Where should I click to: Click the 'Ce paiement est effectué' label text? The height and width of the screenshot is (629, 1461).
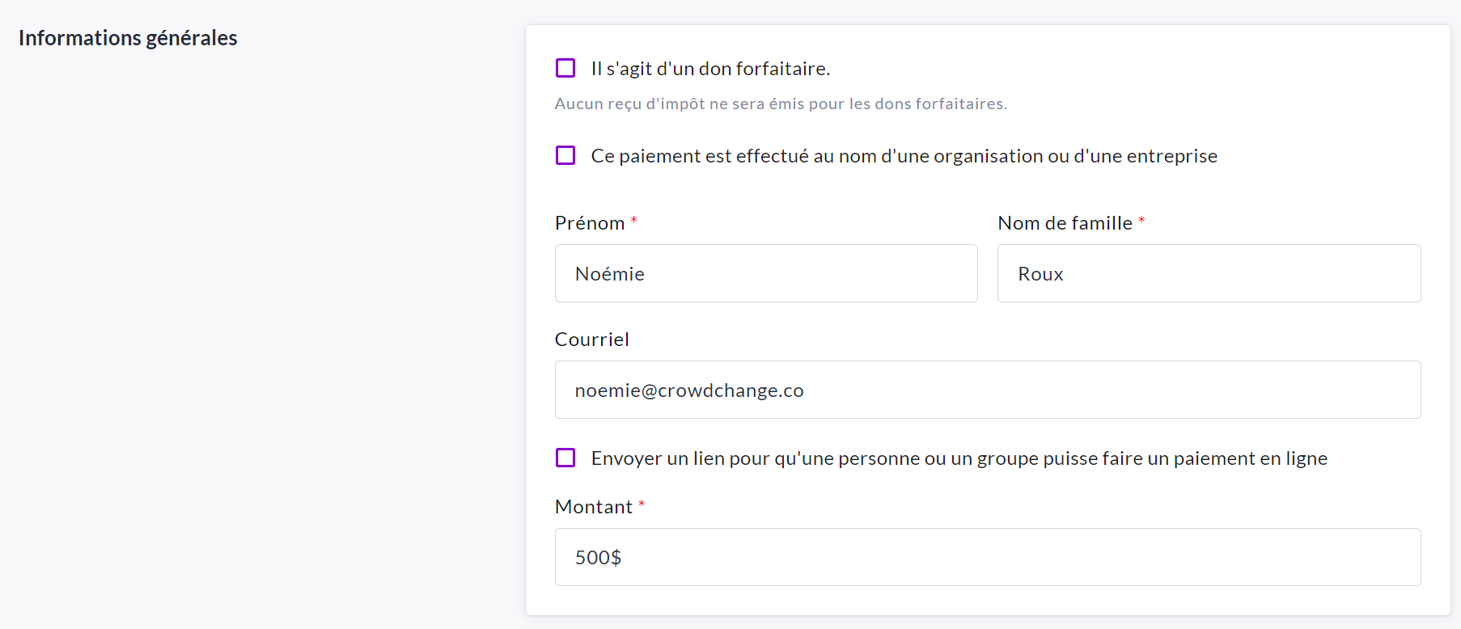click(x=904, y=156)
